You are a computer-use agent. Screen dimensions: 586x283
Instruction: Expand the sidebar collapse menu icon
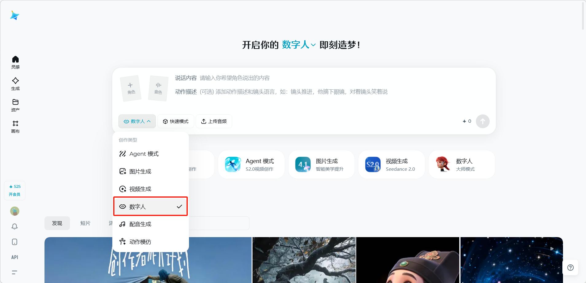coord(15,272)
